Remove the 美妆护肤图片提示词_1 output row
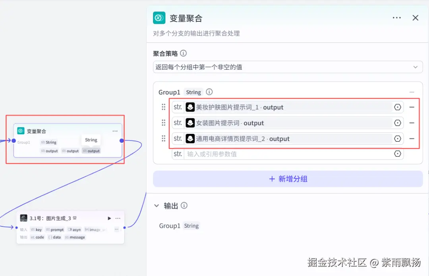429x276 pixels. pos(412,107)
